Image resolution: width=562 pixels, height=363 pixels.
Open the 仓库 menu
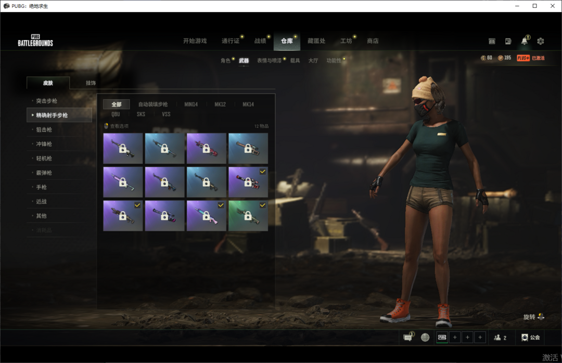tap(287, 41)
